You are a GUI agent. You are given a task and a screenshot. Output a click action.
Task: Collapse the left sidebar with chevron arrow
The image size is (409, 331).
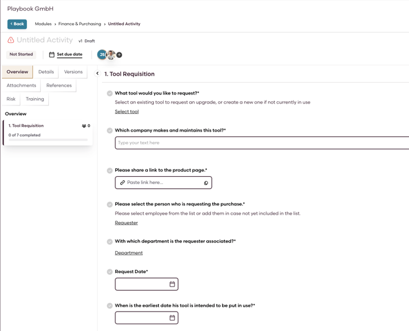[x=97, y=74]
